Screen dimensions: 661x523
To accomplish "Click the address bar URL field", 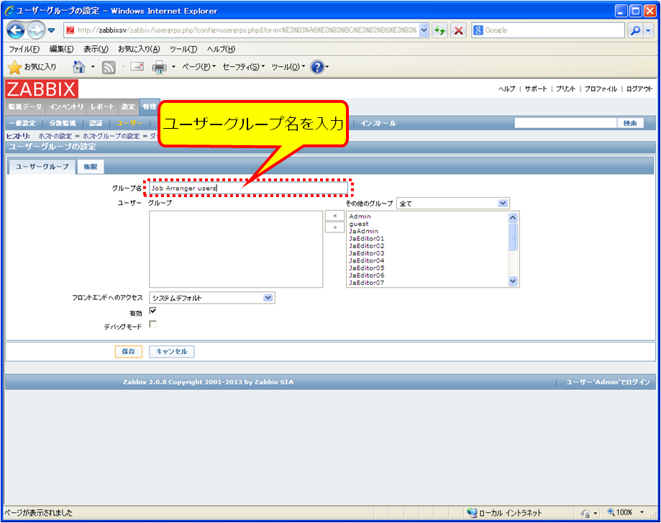I will (242, 30).
